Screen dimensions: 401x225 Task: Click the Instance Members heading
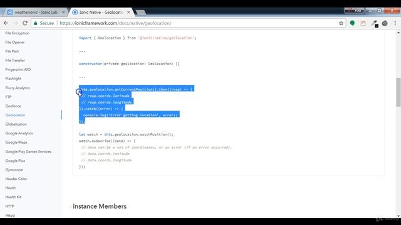[100, 206]
